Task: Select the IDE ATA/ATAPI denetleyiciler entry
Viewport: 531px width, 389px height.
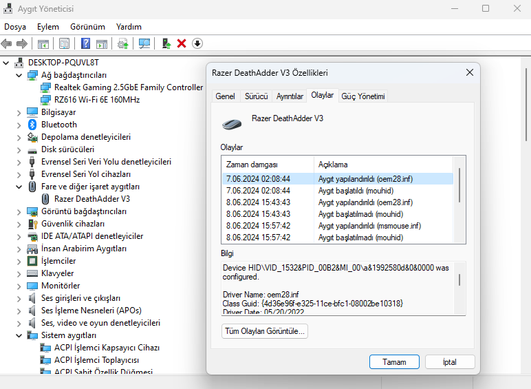Action: coord(92,236)
